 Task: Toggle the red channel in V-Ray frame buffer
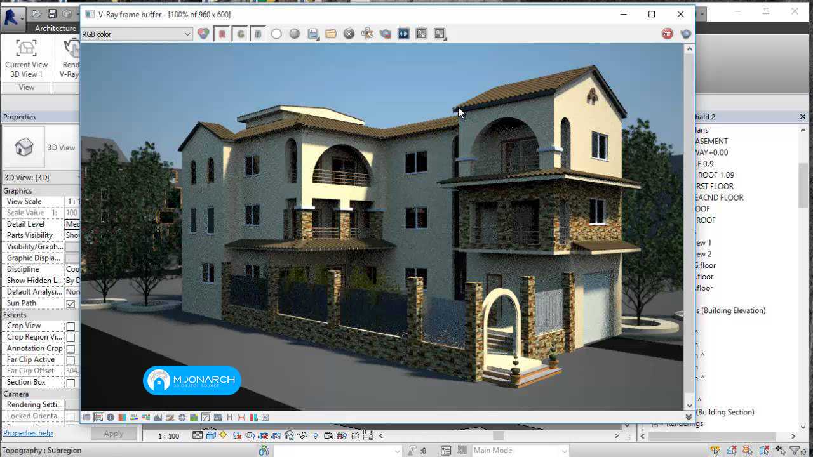[x=222, y=34]
